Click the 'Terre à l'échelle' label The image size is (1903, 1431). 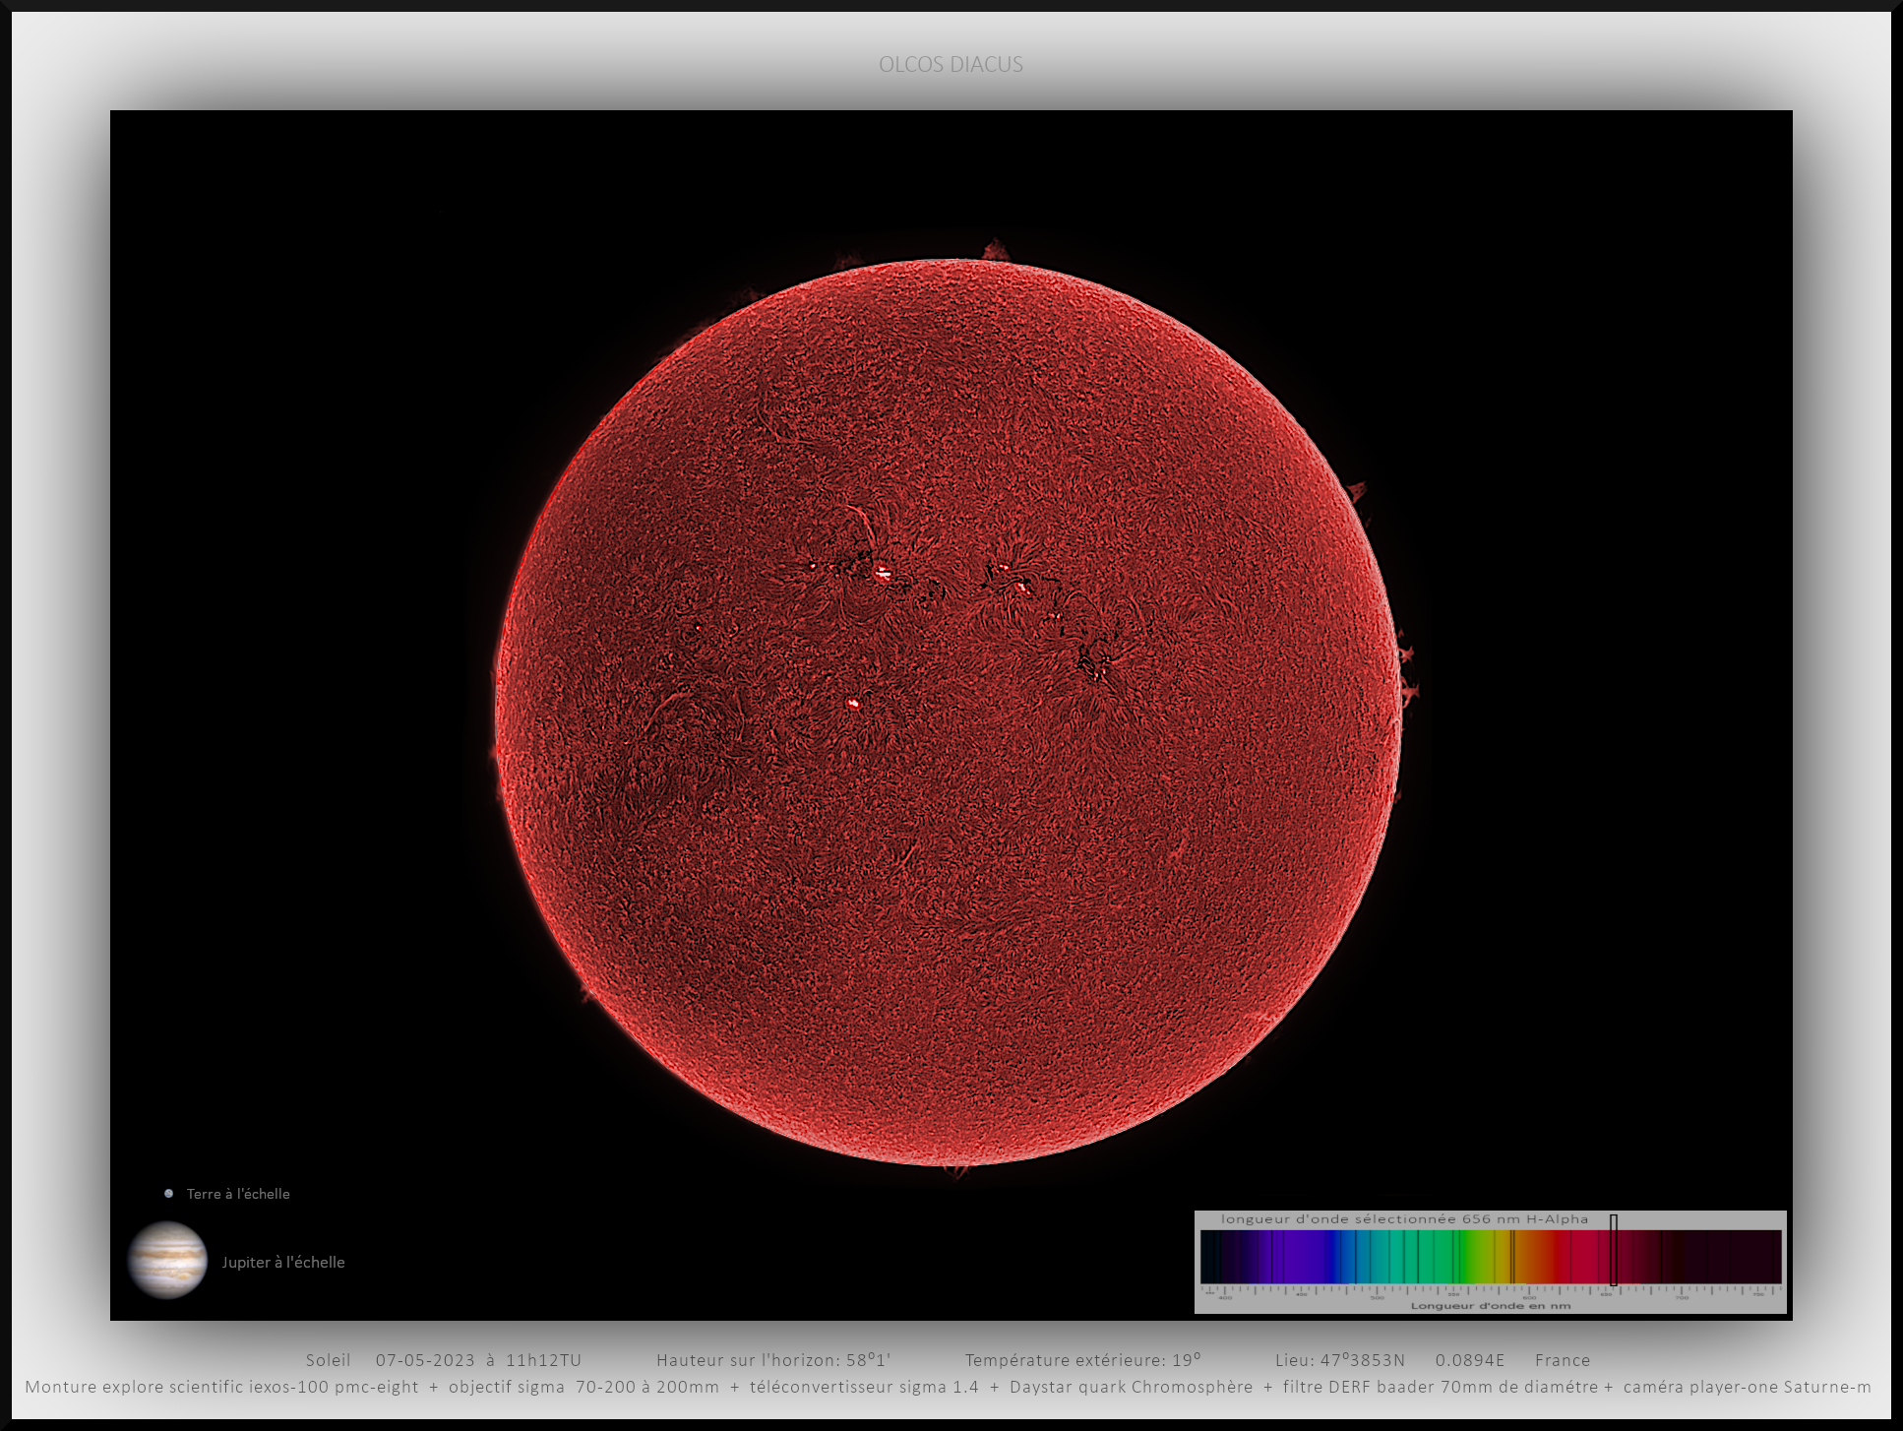[238, 1194]
